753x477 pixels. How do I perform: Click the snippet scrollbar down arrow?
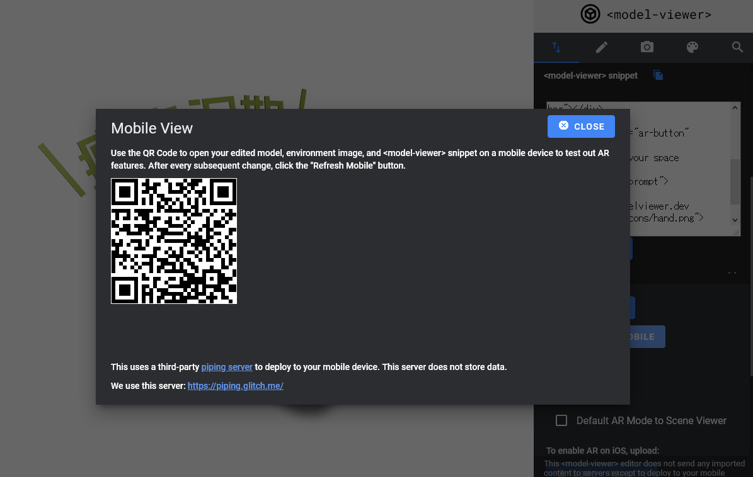[735, 220]
